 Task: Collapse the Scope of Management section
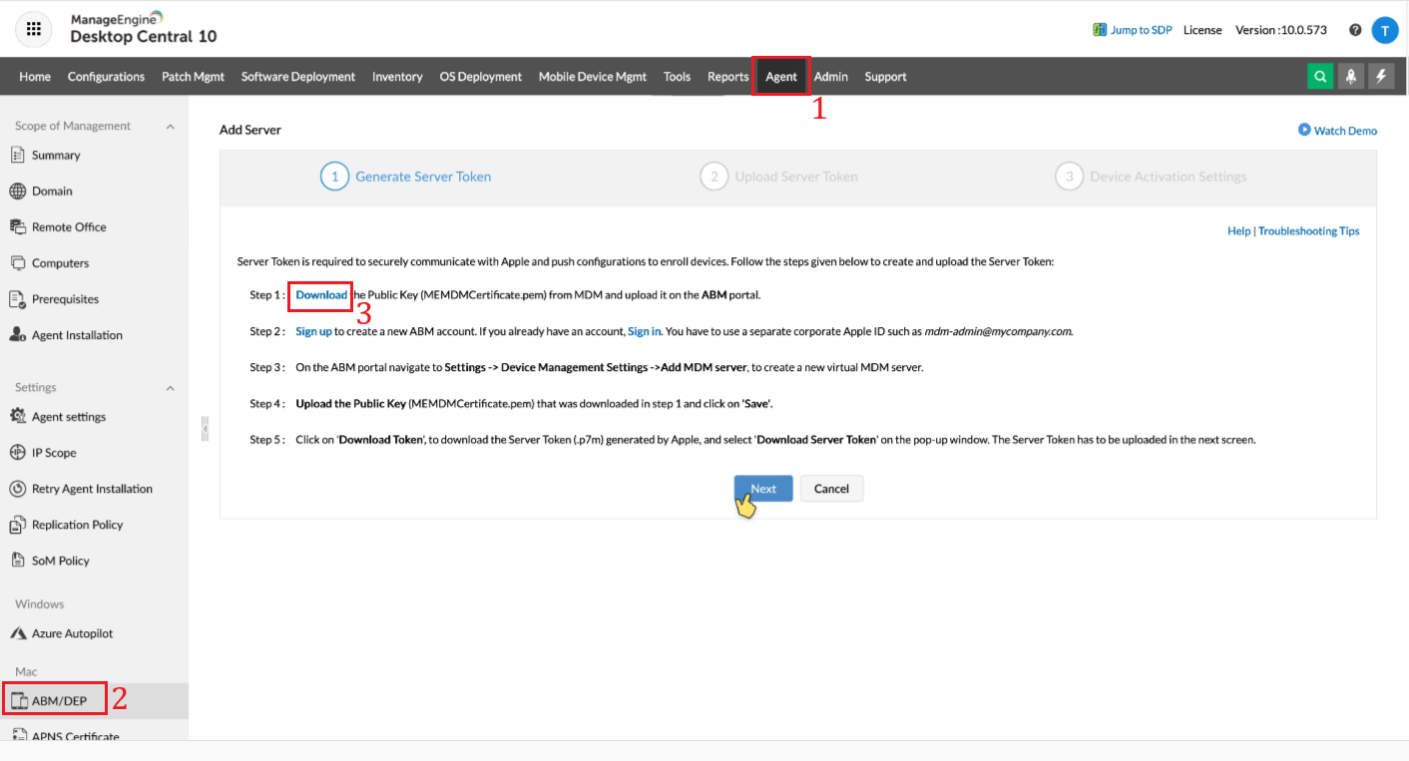[x=170, y=126]
